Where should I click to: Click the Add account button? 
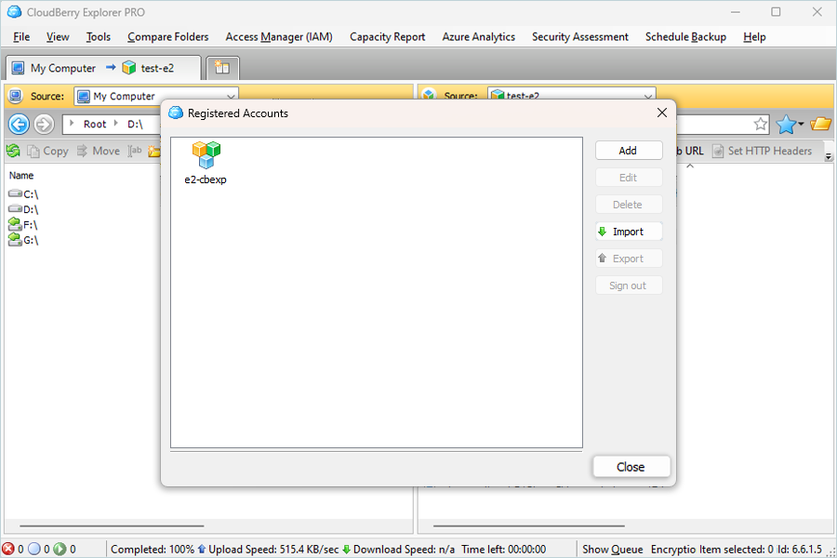(x=629, y=151)
